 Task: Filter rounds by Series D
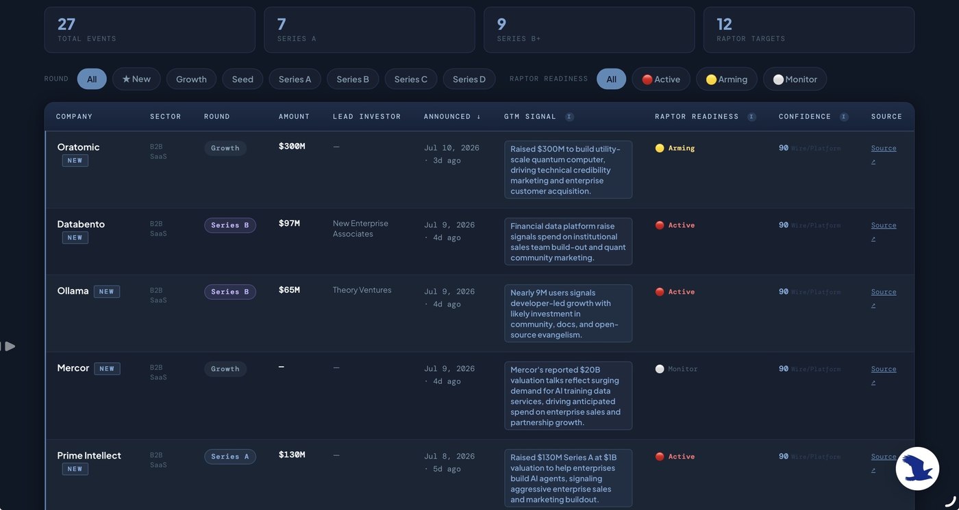(469, 79)
